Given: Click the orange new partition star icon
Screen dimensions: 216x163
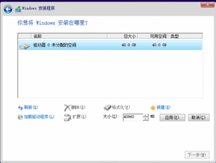Looking at the screenshot, I should click(x=153, y=108).
